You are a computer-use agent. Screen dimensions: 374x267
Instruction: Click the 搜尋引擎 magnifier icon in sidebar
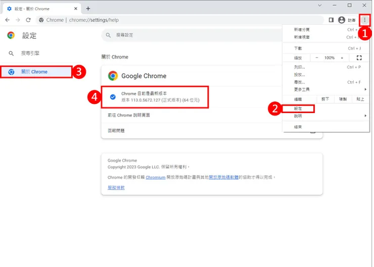pyautogui.click(x=11, y=54)
